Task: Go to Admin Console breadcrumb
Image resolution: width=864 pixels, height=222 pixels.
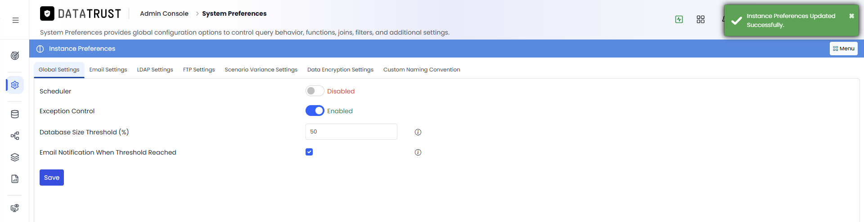Action: pos(164,13)
